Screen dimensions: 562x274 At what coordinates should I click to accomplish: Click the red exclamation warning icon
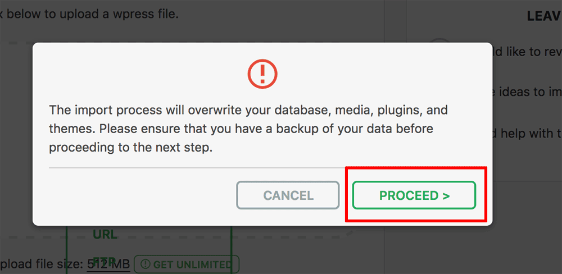coord(262,74)
